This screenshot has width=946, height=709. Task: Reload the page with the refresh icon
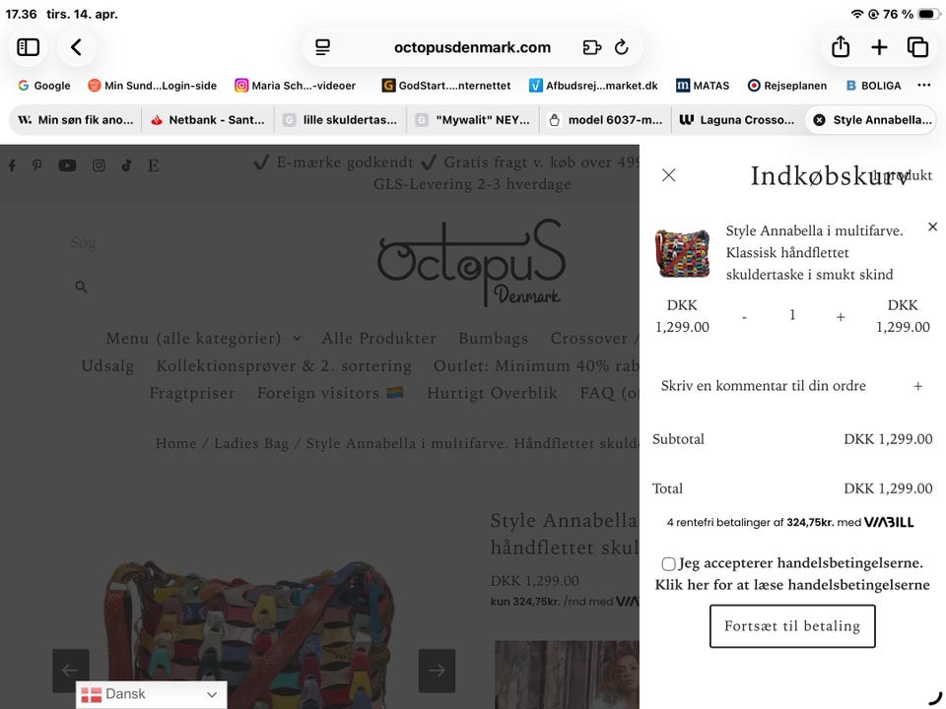pos(622,47)
